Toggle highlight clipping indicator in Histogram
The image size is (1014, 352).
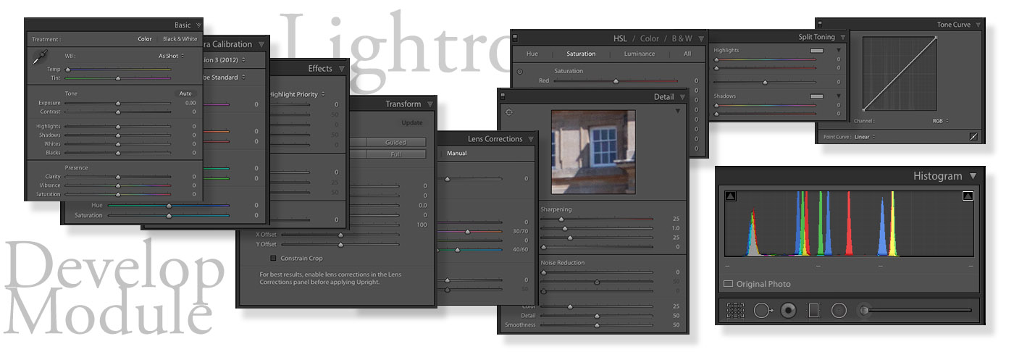968,196
